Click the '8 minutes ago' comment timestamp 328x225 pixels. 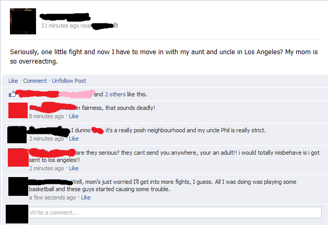click(46, 116)
